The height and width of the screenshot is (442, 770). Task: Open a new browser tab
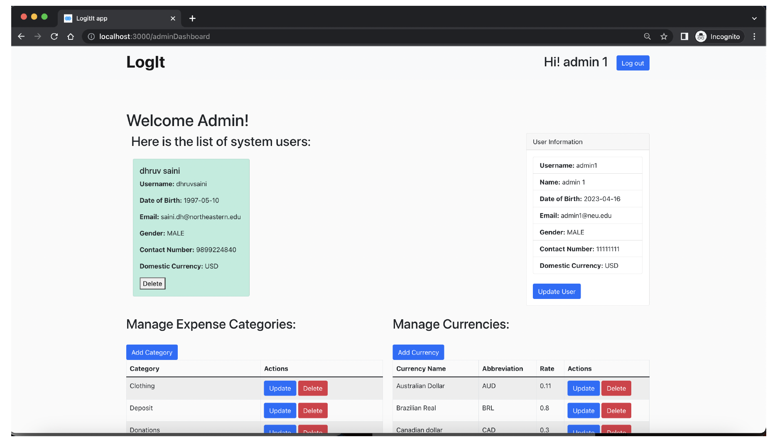pos(192,18)
